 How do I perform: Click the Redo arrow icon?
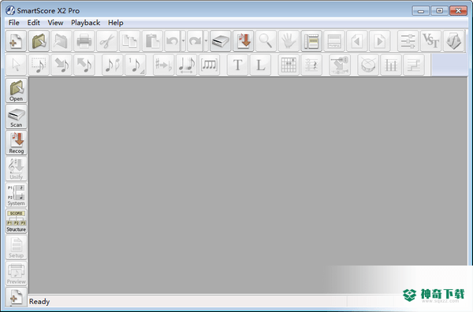coord(195,41)
